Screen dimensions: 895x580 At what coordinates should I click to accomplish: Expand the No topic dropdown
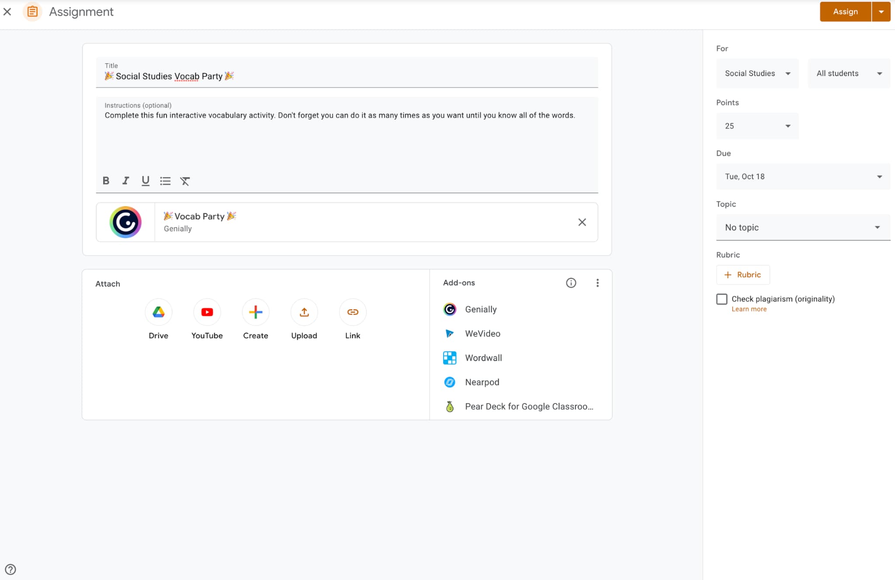(x=803, y=227)
